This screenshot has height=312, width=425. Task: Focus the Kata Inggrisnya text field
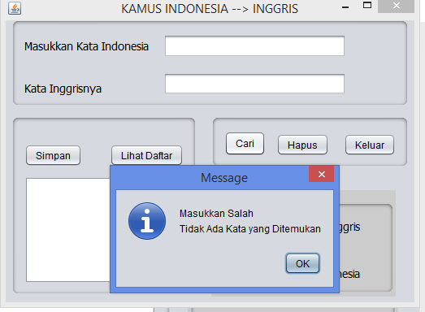tap(255, 84)
